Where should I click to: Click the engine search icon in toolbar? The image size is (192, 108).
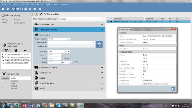pos(17,9)
